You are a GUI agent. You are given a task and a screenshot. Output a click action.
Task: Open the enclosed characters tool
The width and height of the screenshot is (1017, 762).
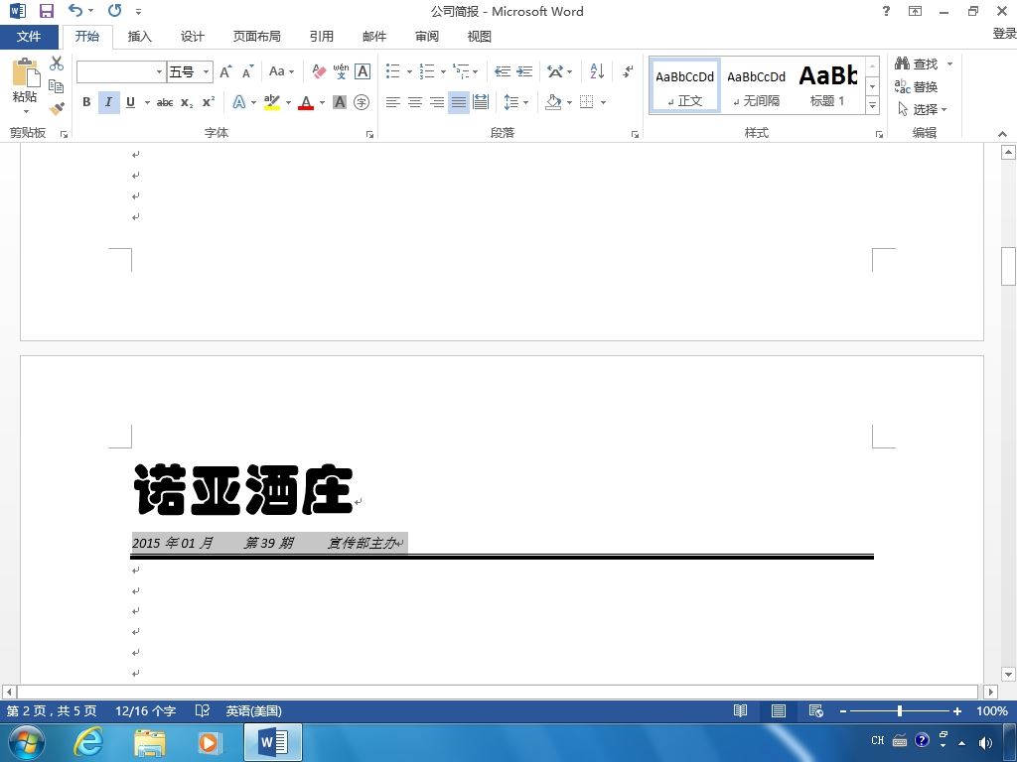362,102
